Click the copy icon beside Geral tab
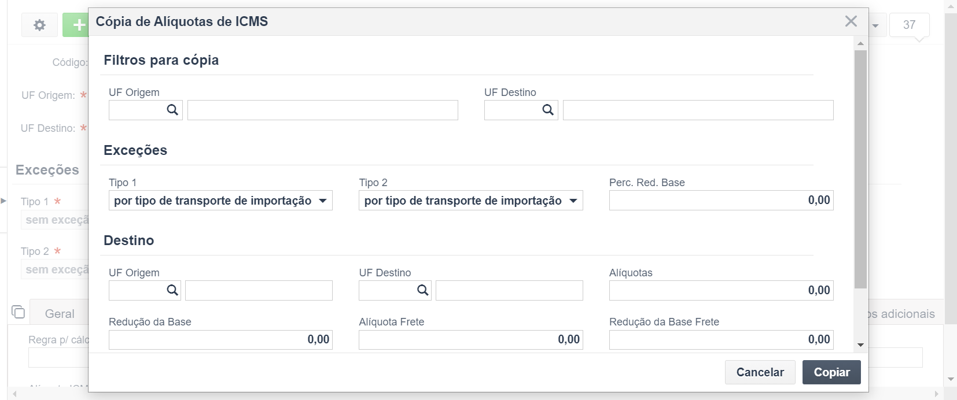Image resolution: width=957 pixels, height=400 pixels. (18, 312)
